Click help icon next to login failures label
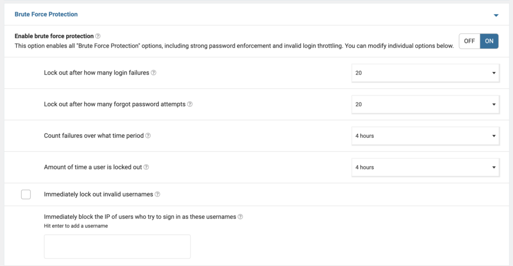 click(x=154, y=73)
